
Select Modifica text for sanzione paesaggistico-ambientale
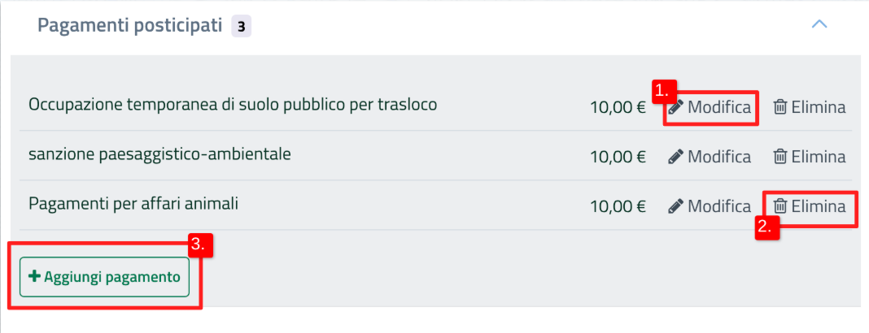(719, 157)
